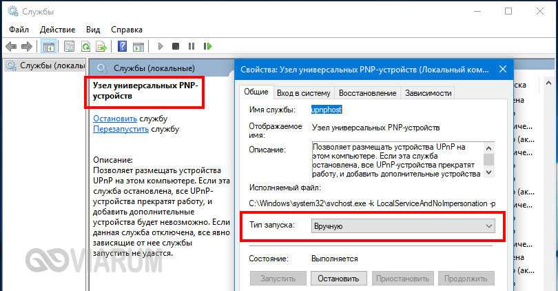Click the services list scroll-up arrow
The image size is (558, 291).
point(549,83)
